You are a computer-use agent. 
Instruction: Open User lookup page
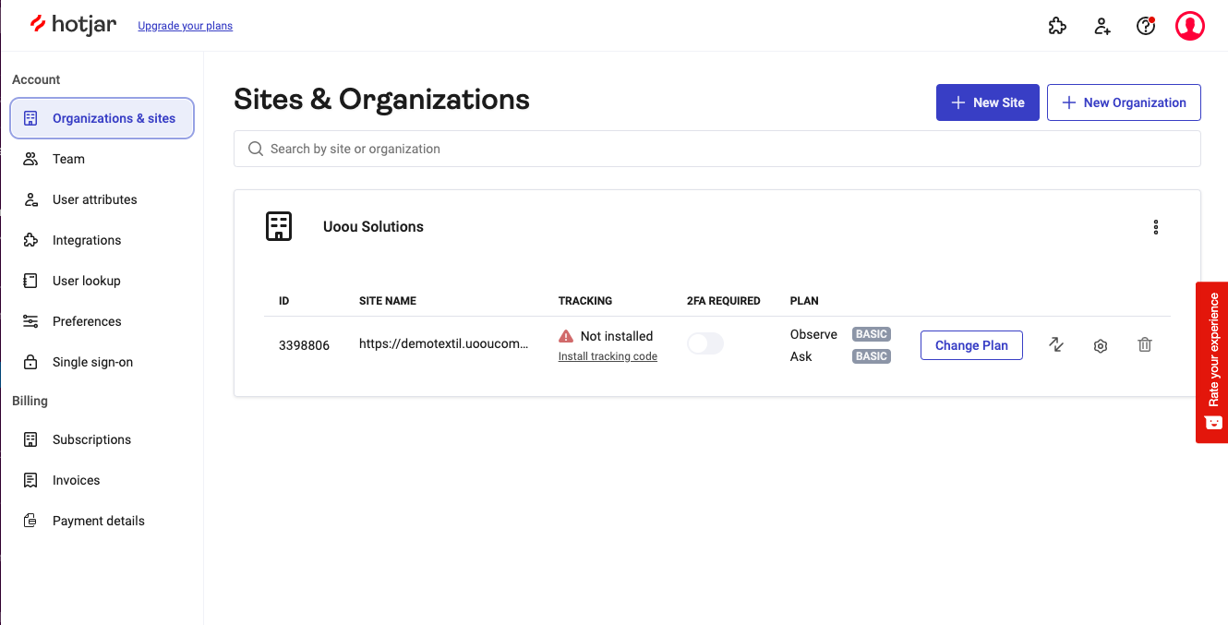pos(102,281)
